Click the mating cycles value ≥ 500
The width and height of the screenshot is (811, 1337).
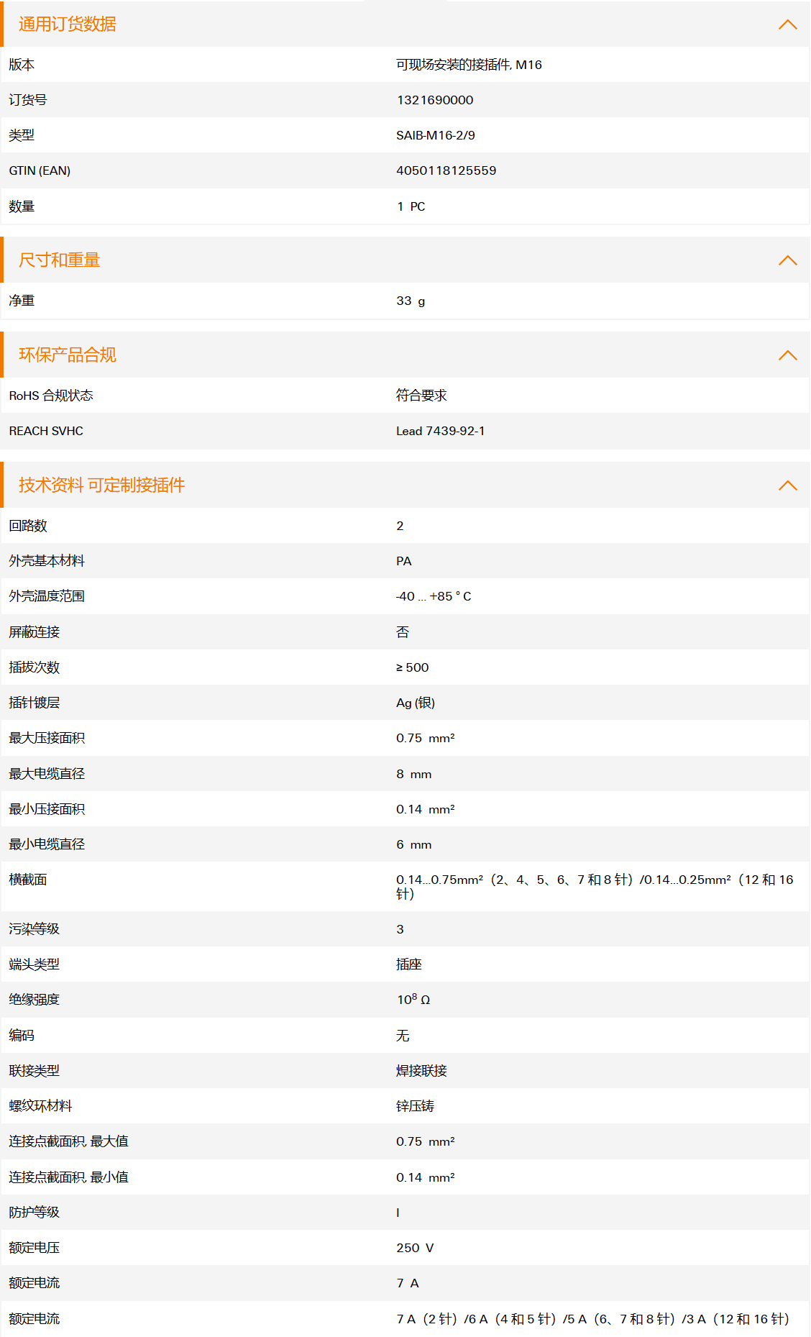[x=413, y=667]
